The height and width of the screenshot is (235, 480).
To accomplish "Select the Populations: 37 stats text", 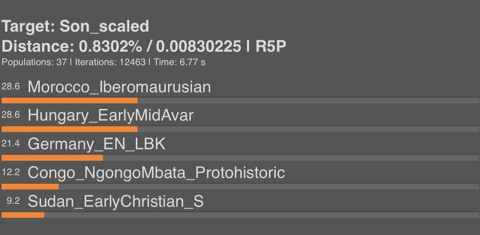I will 34,62.
